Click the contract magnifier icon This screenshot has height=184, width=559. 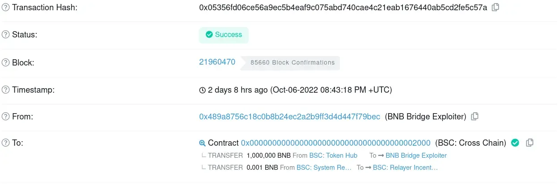coord(202,143)
